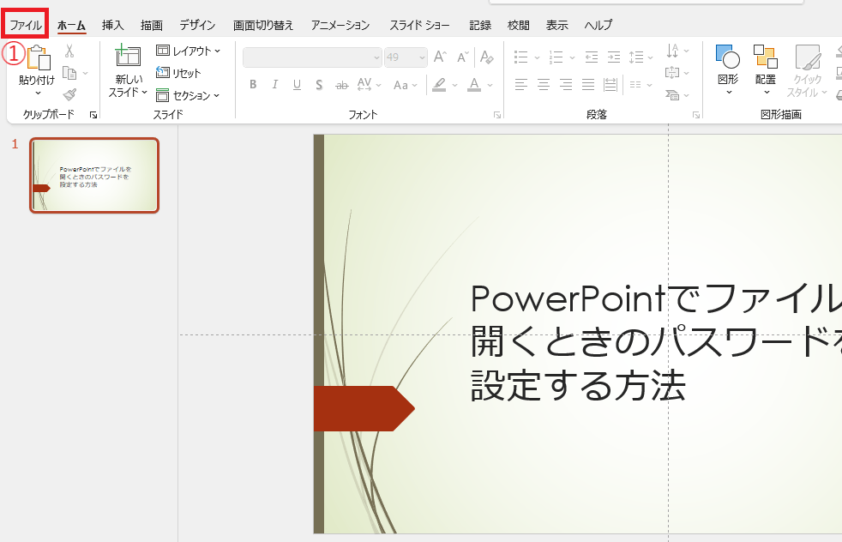Viewport: 842px width, 542px height.
Task: Open the 挿入 ribbon tab
Action: tap(113, 25)
